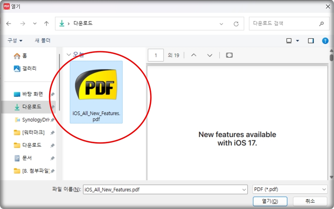Select the iOS_All_New_Features.pdf file thumbnail
The image size is (334, 209).
click(x=96, y=92)
